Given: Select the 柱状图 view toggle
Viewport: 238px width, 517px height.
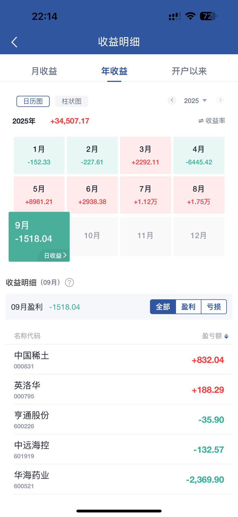Looking at the screenshot, I should tap(72, 101).
